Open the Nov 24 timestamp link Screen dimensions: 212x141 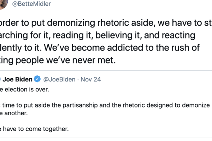[x=92, y=79]
